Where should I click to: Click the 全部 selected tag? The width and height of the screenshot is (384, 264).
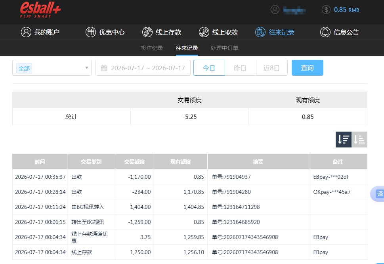point(24,68)
